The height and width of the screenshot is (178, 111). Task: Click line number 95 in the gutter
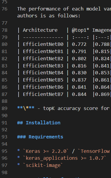[x=4, y=151]
